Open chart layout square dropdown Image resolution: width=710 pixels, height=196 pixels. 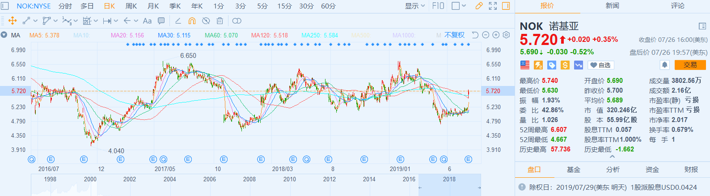tap(459, 6)
